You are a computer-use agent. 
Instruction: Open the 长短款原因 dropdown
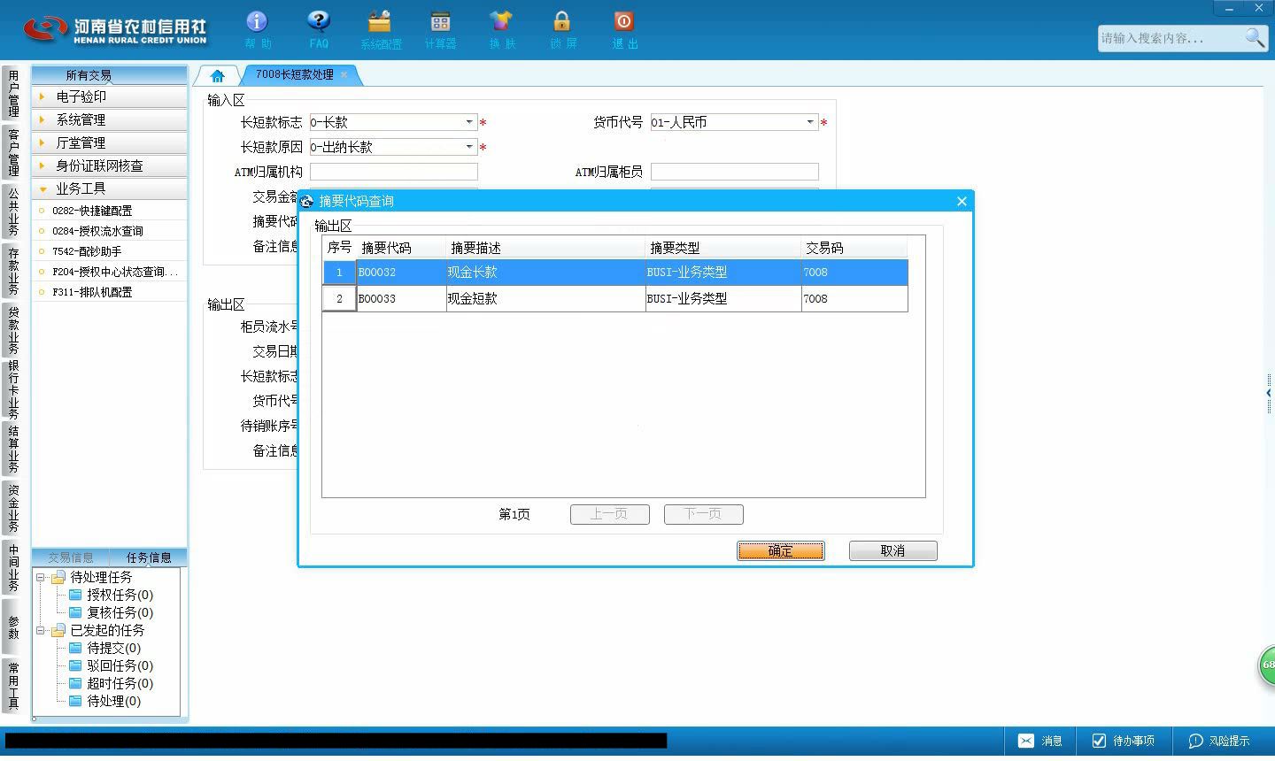point(469,147)
